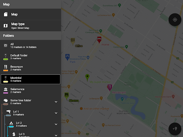Screen dimensions: 183x137
Task: Tap the add marker pin button
Action: tap(175, 129)
